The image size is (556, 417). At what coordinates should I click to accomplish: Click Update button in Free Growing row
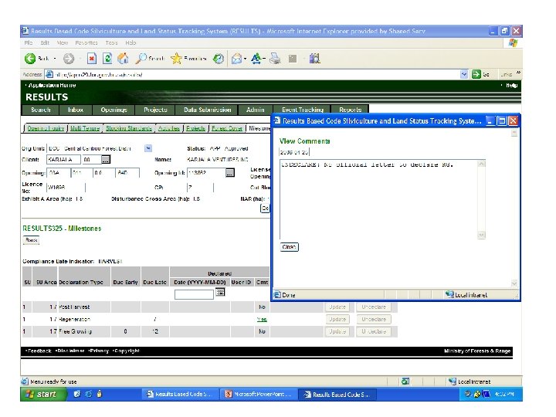point(337,331)
